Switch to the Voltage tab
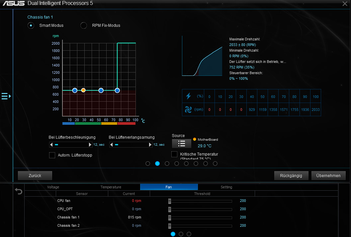Screen dimensions: 351x237 [x=53, y=187]
